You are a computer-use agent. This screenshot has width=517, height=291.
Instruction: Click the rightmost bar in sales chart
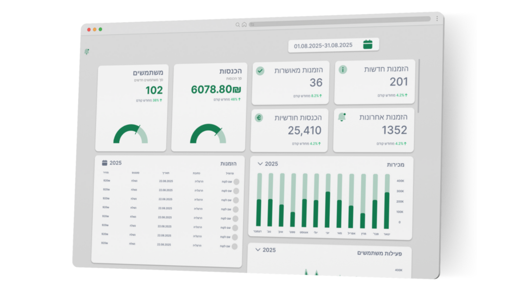[x=387, y=202]
